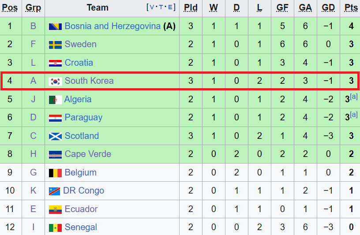Image resolution: width=360 pixels, height=235 pixels.
Task: Click group B link for Bosnia row
Action: click(33, 26)
